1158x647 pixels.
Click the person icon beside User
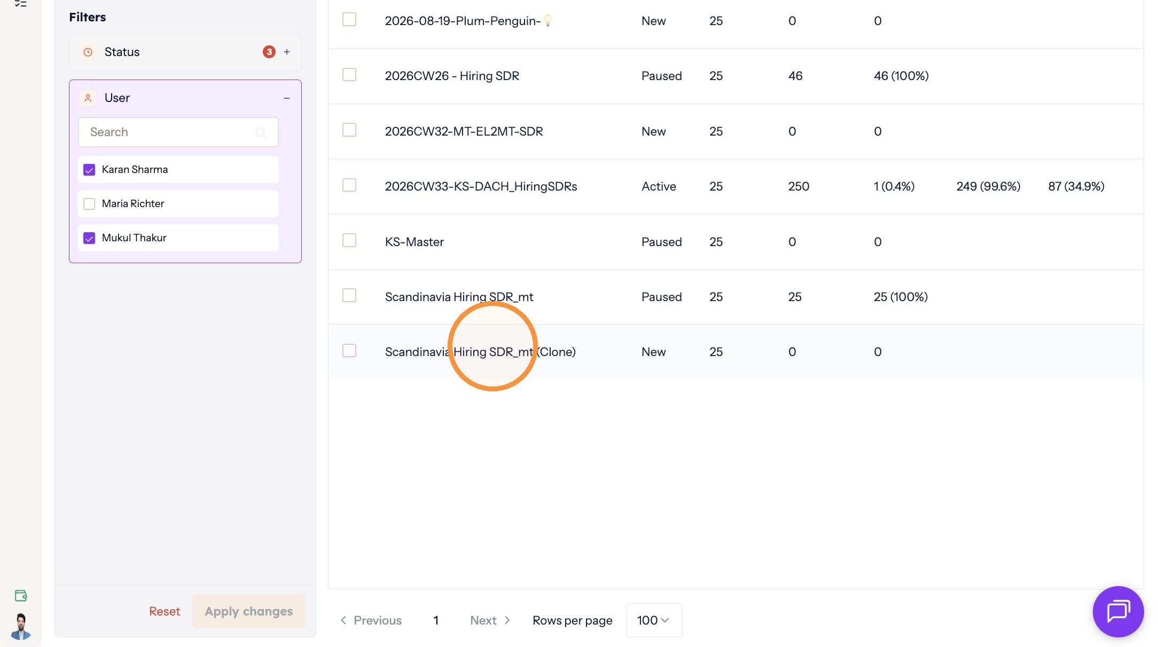[x=88, y=98]
